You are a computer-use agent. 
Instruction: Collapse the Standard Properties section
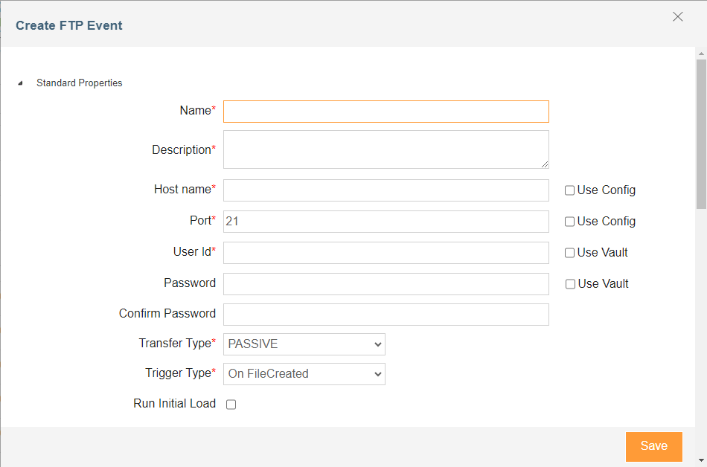click(x=20, y=83)
